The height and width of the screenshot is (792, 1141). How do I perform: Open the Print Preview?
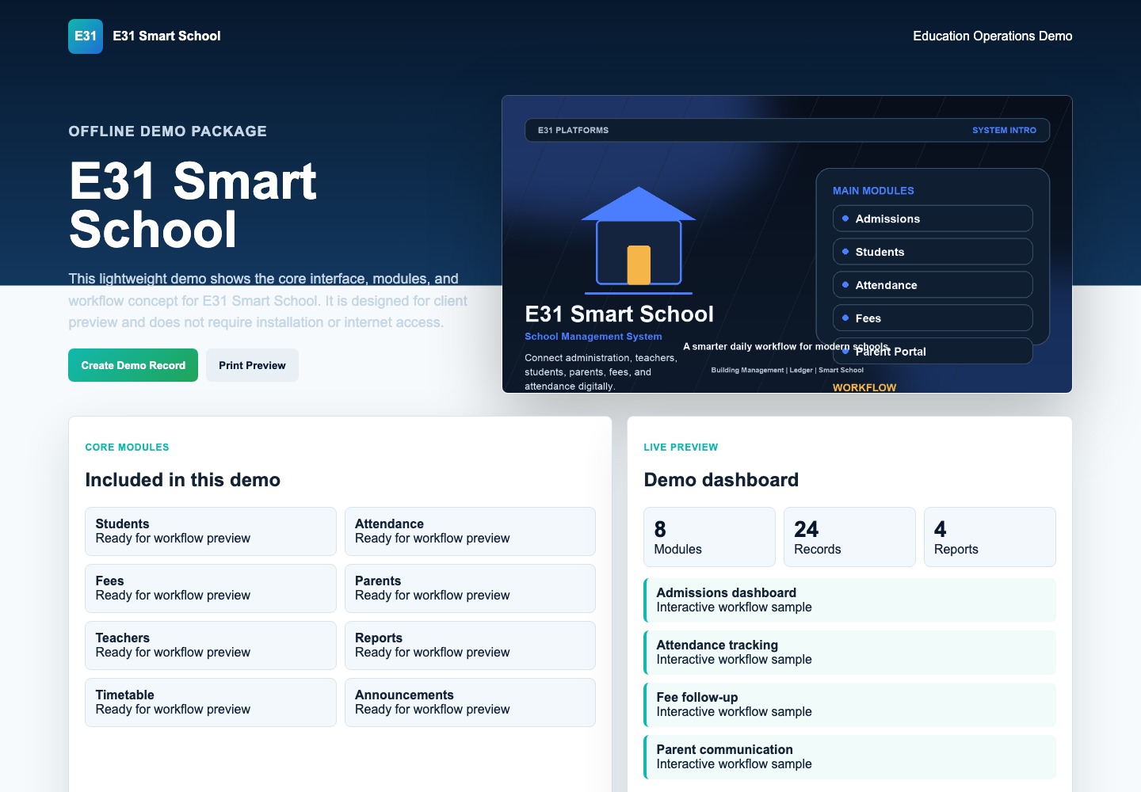(x=252, y=365)
